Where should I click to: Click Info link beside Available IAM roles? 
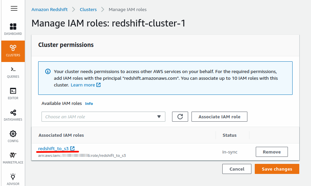(89, 104)
